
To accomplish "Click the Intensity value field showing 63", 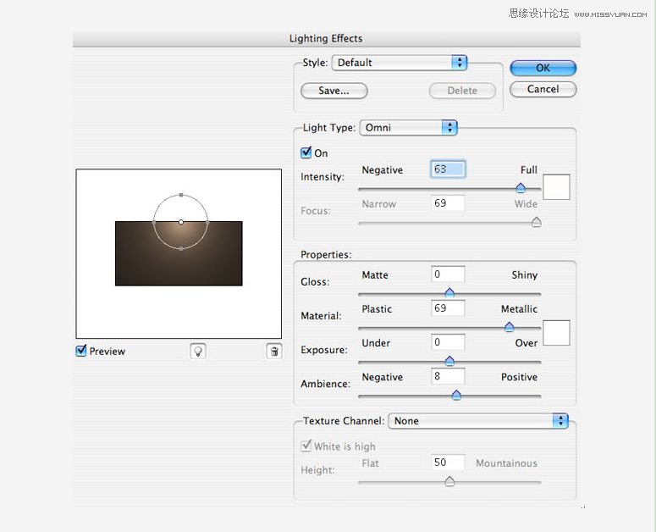I will coord(448,169).
